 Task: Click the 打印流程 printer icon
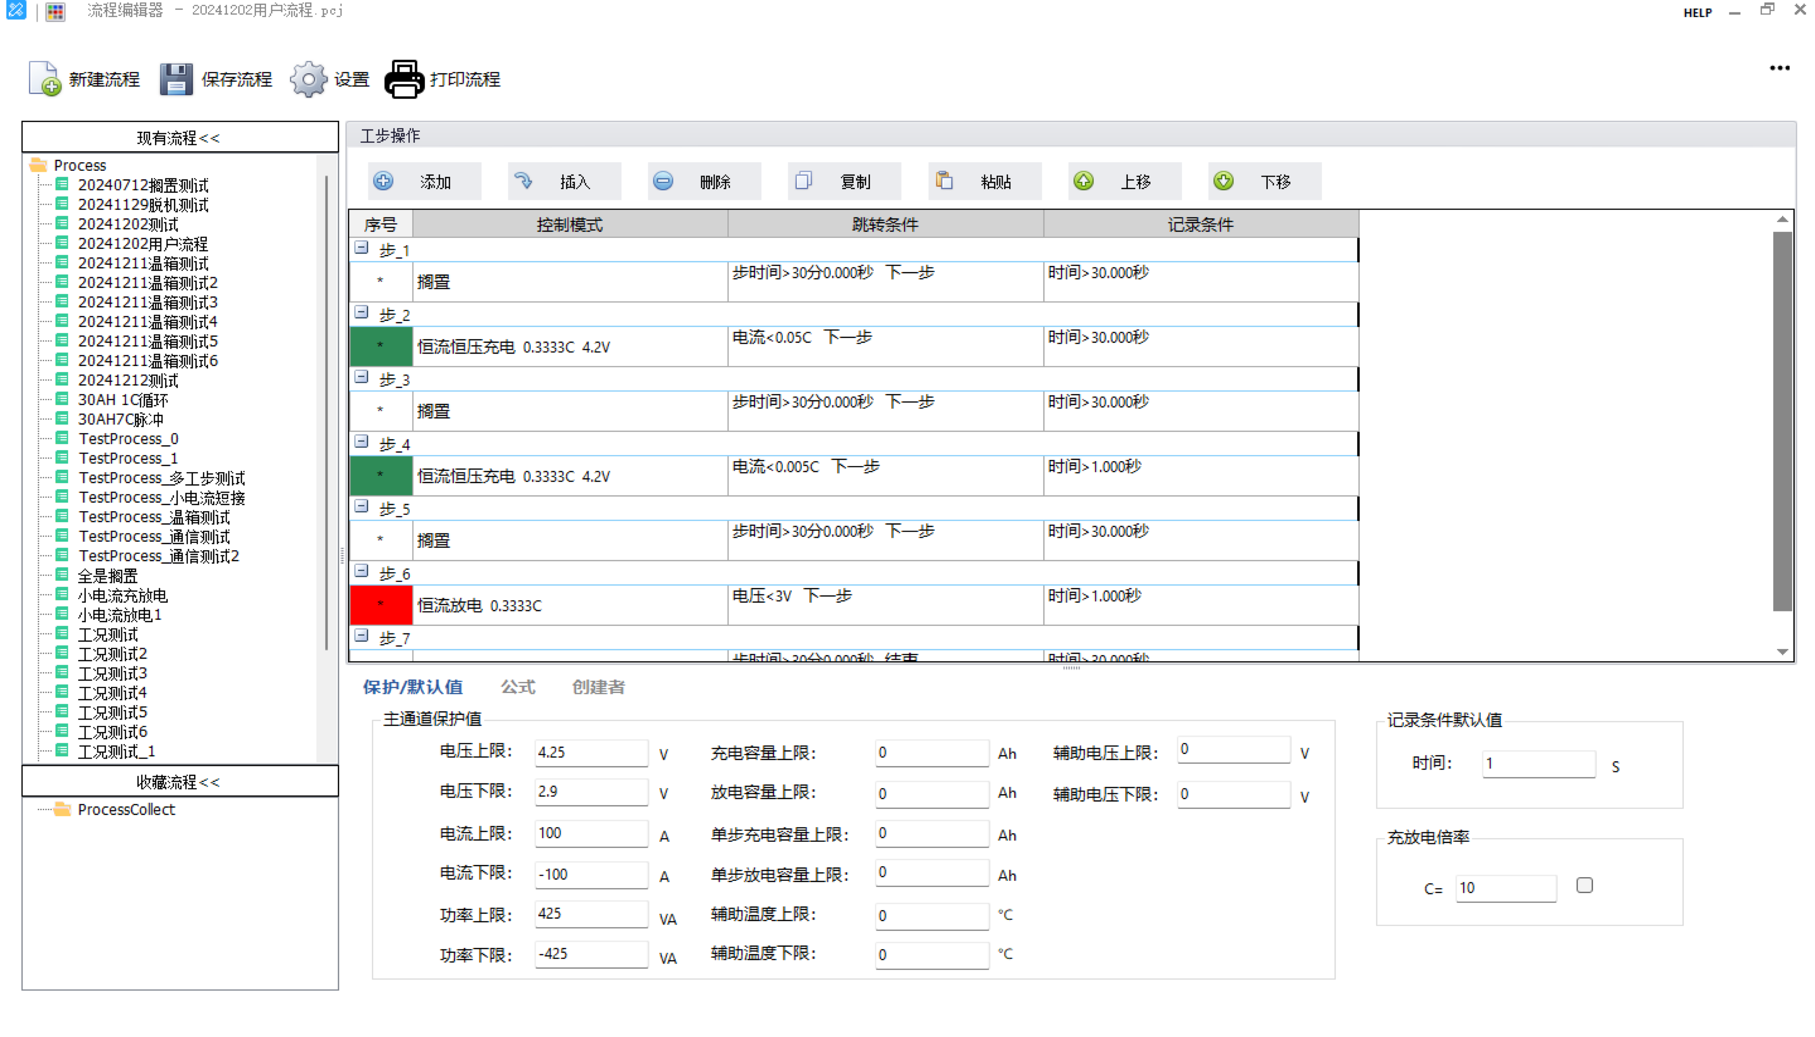[405, 79]
